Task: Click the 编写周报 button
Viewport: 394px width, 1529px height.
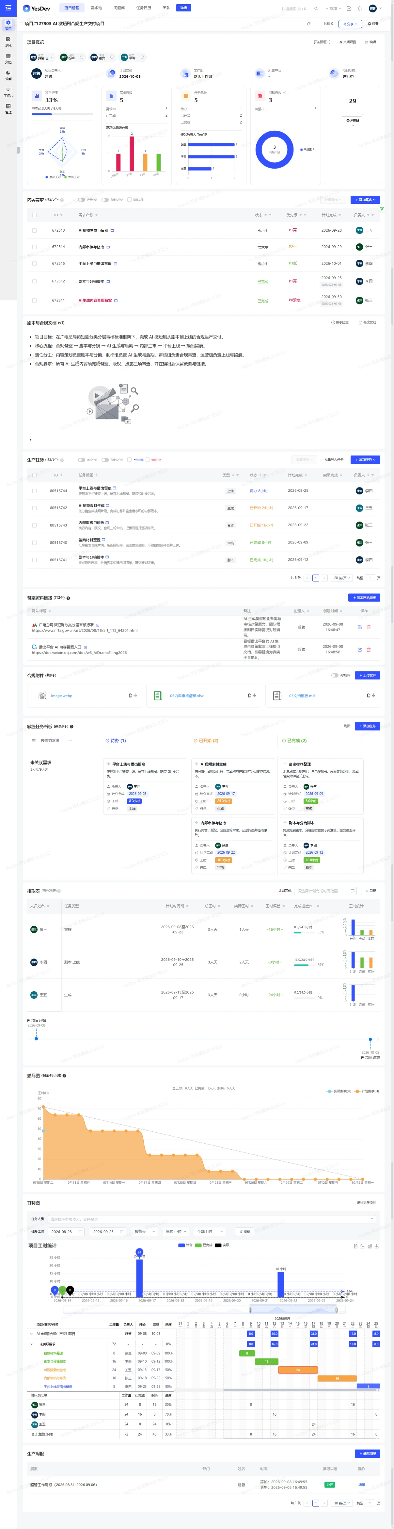Action: [x=367, y=1453]
